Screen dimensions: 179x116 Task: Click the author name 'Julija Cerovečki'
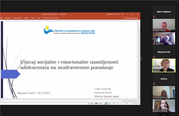102,89
